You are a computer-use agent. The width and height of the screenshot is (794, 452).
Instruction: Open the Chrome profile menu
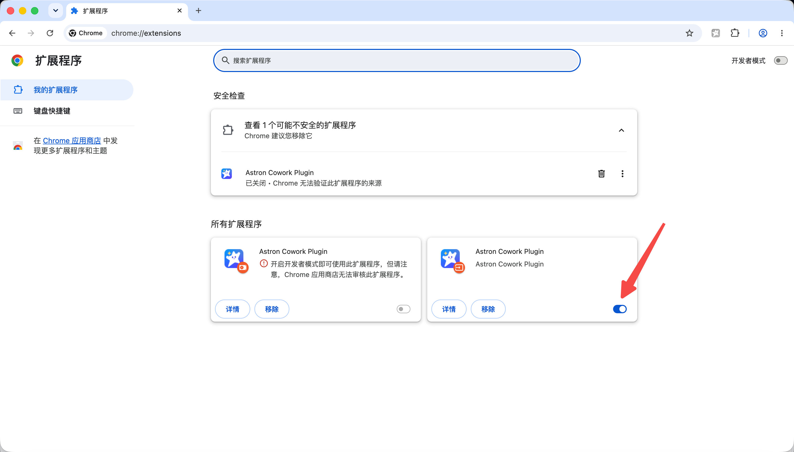pos(763,33)
